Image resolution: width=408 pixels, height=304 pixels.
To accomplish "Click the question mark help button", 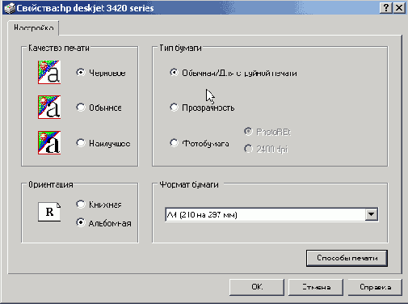I will click(x=385, y=8).
